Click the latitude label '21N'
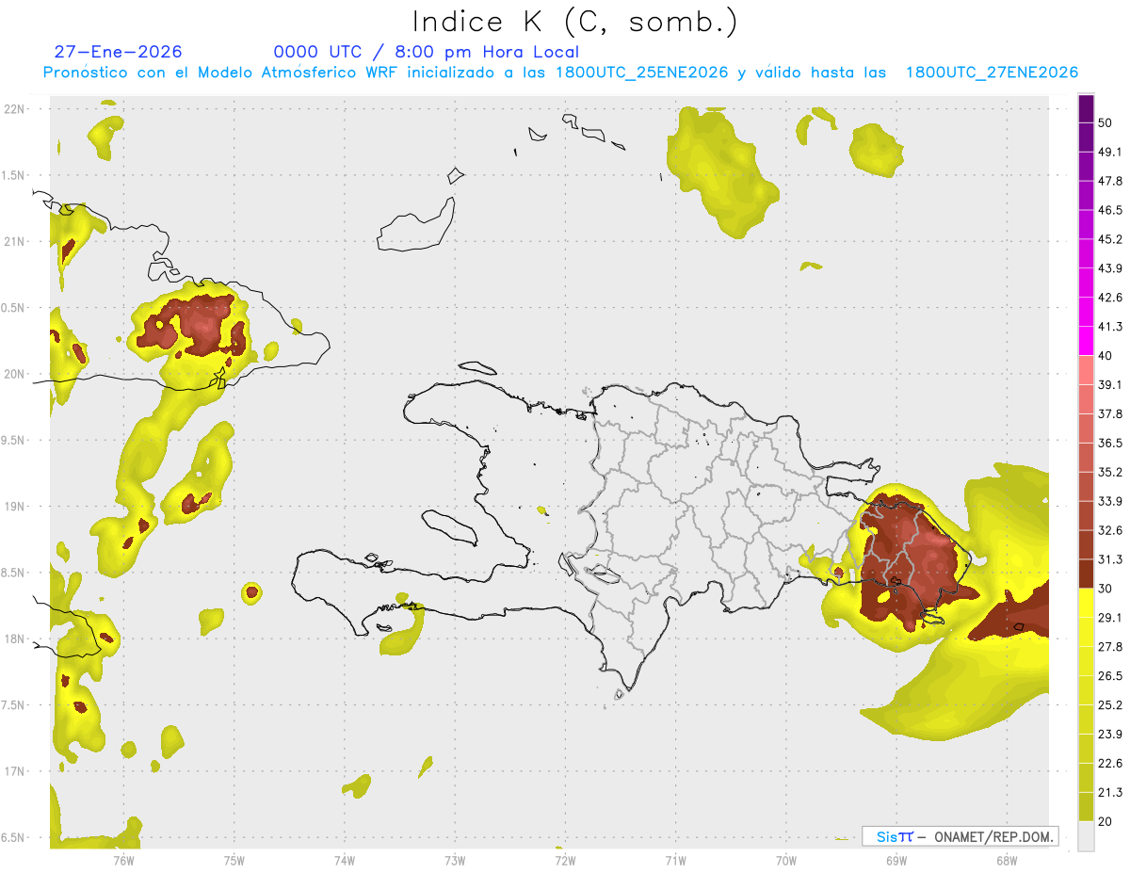Viewport: 1130px width, 873px height. [x=14, y=241]
